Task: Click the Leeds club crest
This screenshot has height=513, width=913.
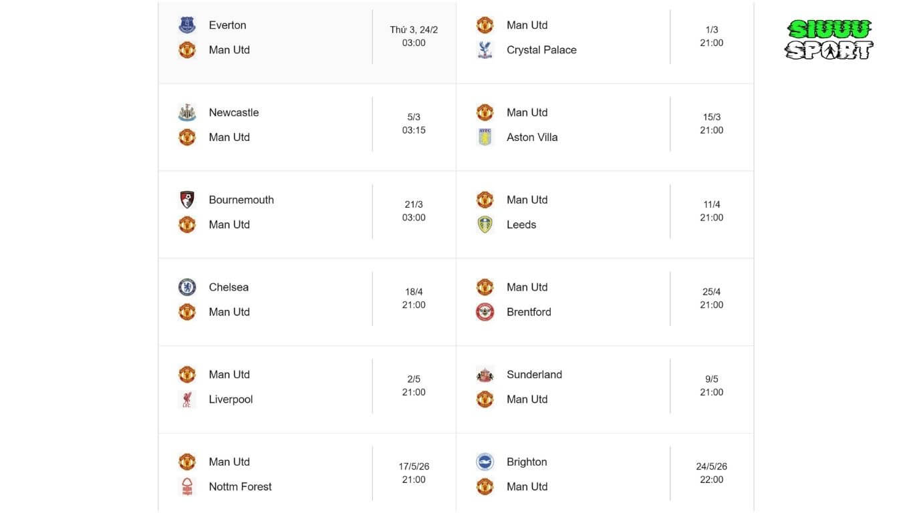Action: 485,225
